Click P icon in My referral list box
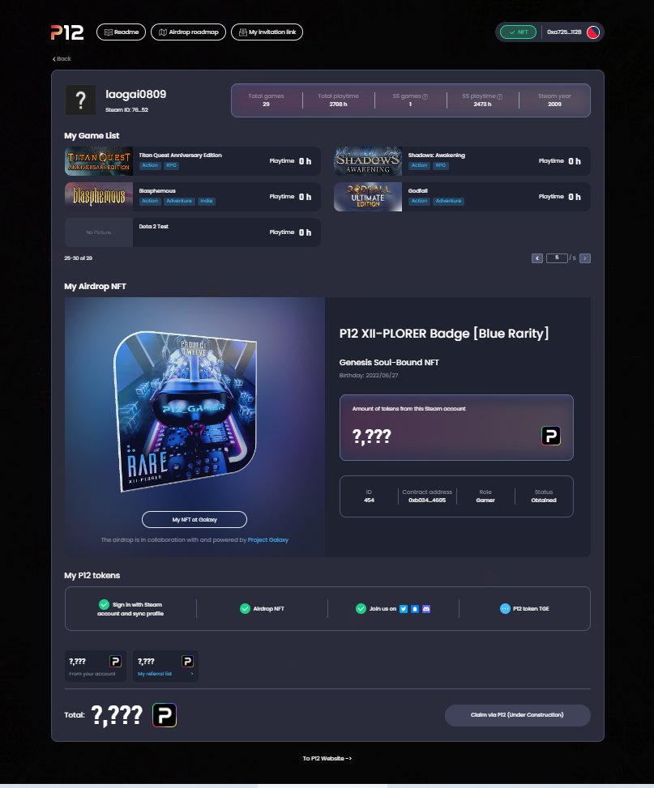This screenshot has width=654, height=788. [x=188, y=662]
